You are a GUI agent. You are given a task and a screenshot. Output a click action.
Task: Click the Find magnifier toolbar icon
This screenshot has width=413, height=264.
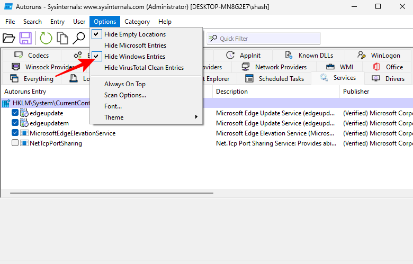79,38
